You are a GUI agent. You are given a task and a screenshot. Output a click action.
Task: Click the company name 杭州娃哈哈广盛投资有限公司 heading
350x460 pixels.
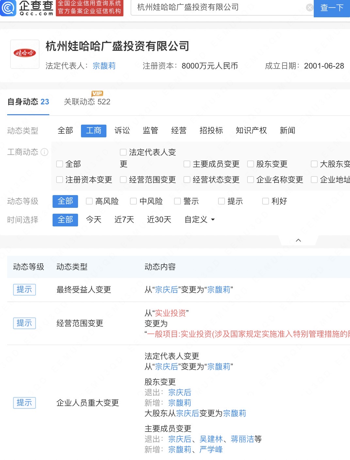(118, 46)
